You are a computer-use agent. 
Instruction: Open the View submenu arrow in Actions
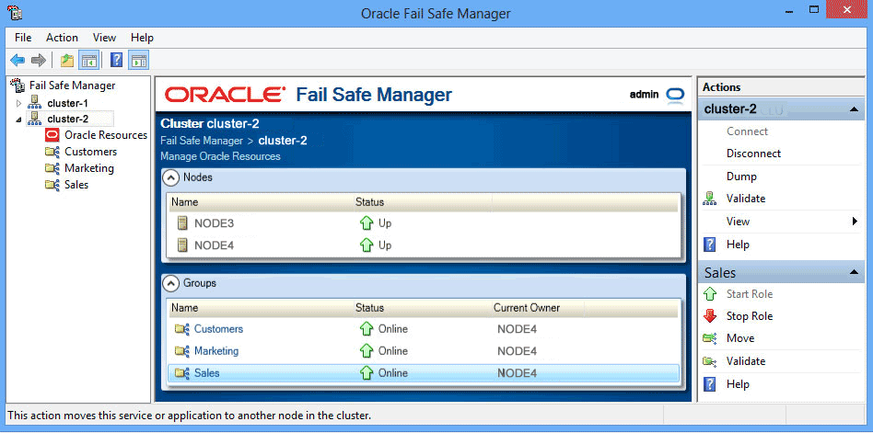tap(855, 222)
